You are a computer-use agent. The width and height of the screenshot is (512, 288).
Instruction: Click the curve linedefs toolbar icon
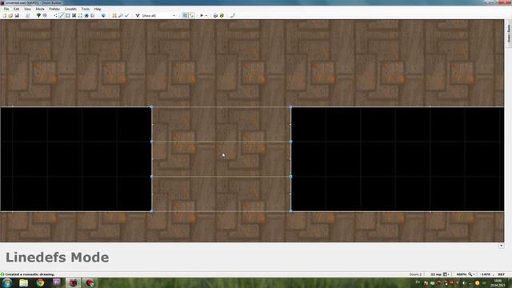point(232,16)
